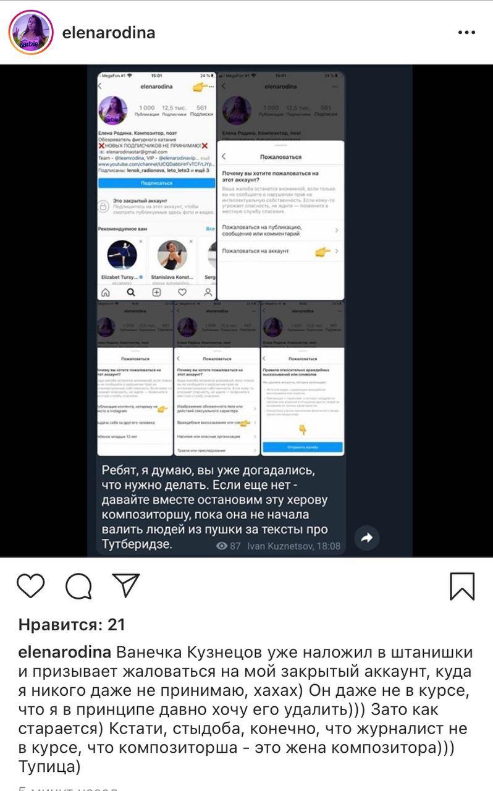Tap profile icon in embedded nav bar

pos(208,292)
